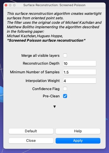
Task: Click the Surface Reconstruction title bar
Action: (54, 5)
